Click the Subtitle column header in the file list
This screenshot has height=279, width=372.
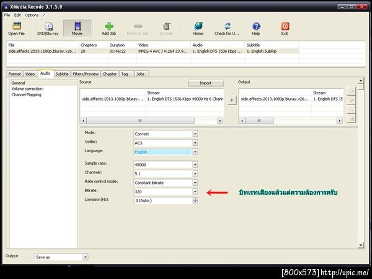coord(272,45)
